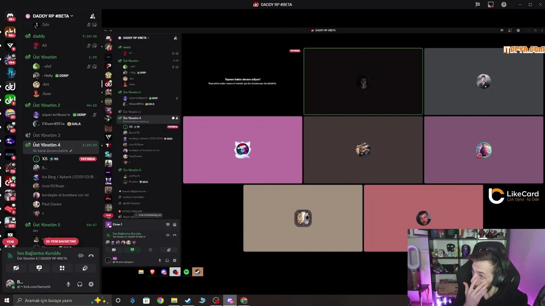Click invite members icon beside server name

[x=92, y=16]
